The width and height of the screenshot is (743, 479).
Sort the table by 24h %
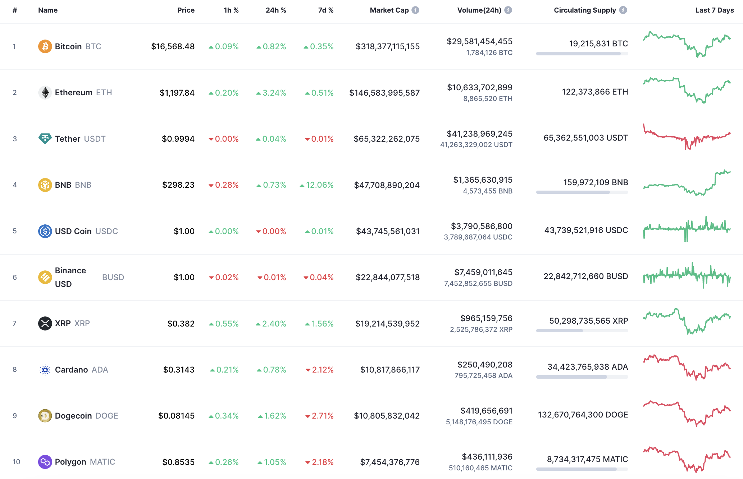coord(275,10)
